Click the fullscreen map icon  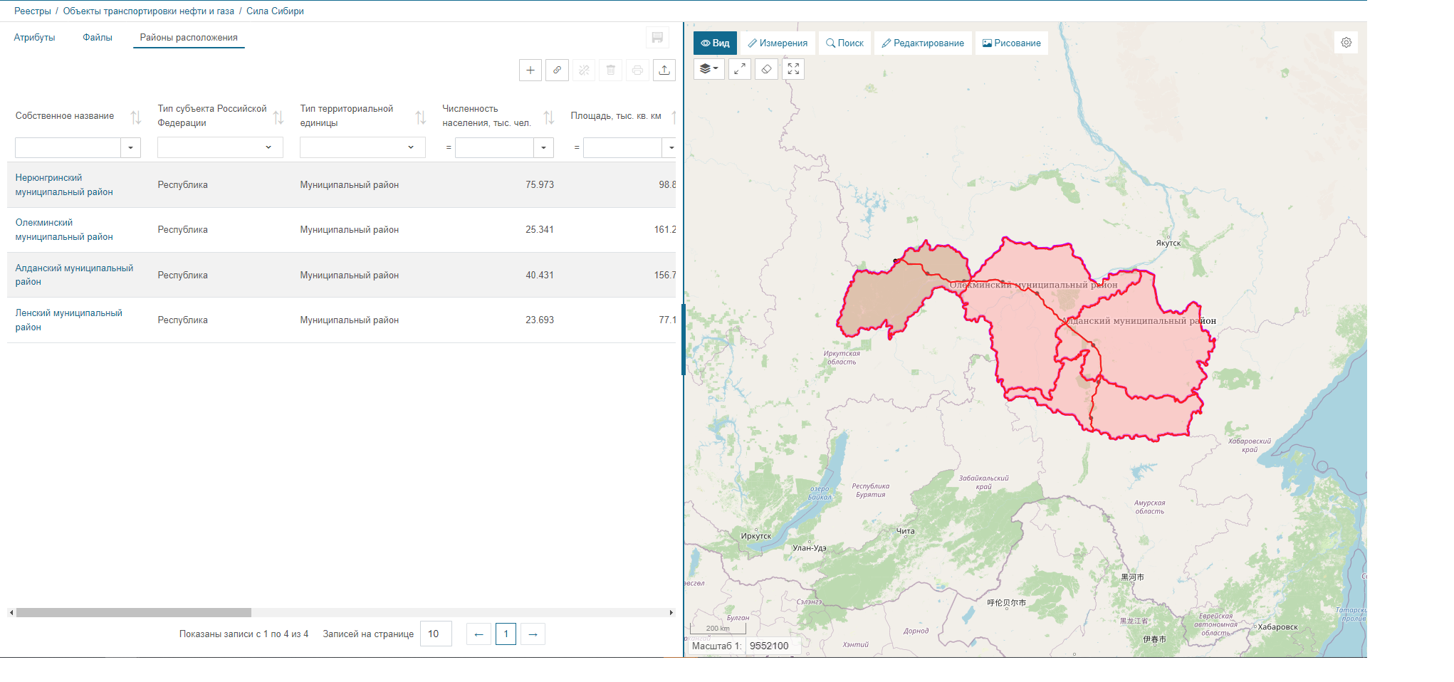click(x=793, y=69)
